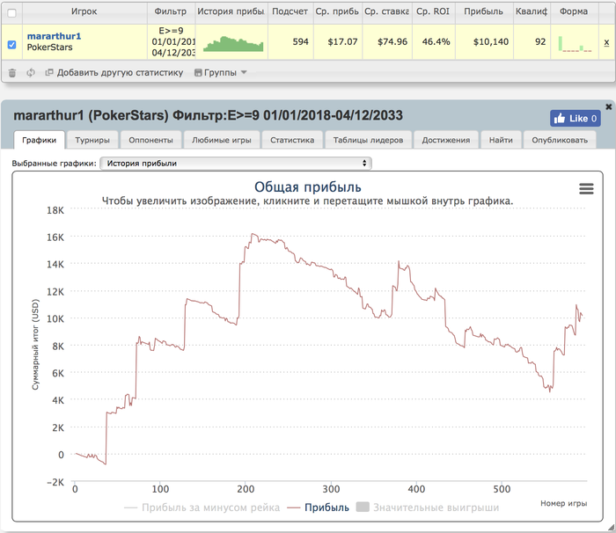Select the Статистика tab
This screenshot has height=533, width=616.
click(292, 140)
